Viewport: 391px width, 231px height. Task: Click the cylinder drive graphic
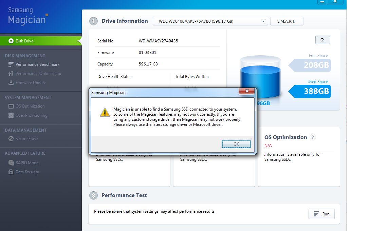260,77
